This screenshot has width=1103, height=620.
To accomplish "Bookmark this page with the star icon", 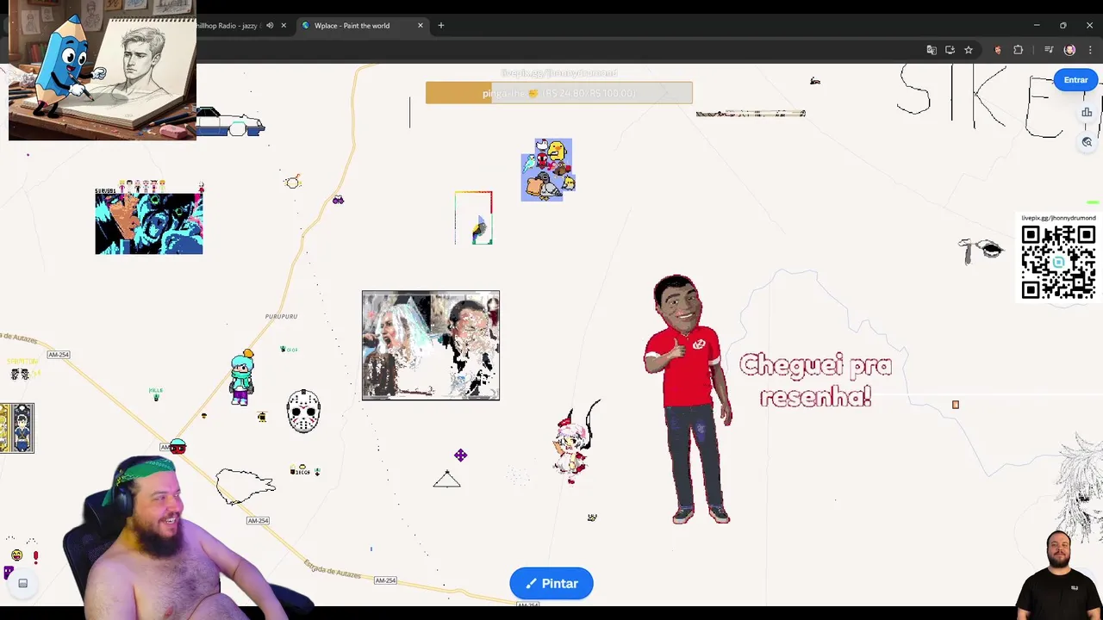I will (x=969, y=50).
